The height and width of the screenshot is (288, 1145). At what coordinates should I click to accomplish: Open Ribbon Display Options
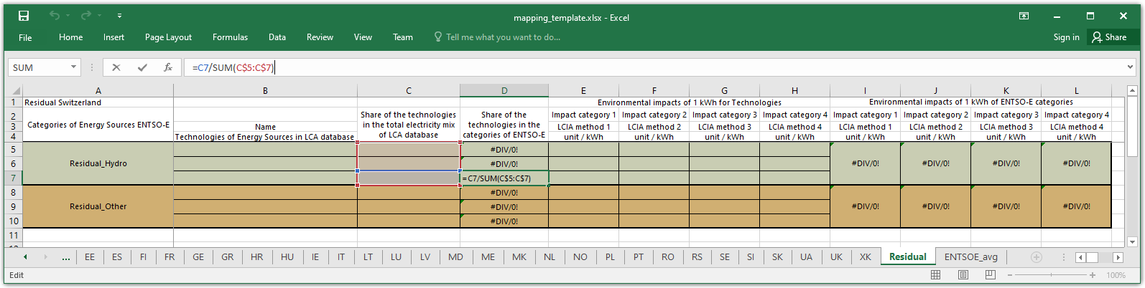pos(1024,16)
